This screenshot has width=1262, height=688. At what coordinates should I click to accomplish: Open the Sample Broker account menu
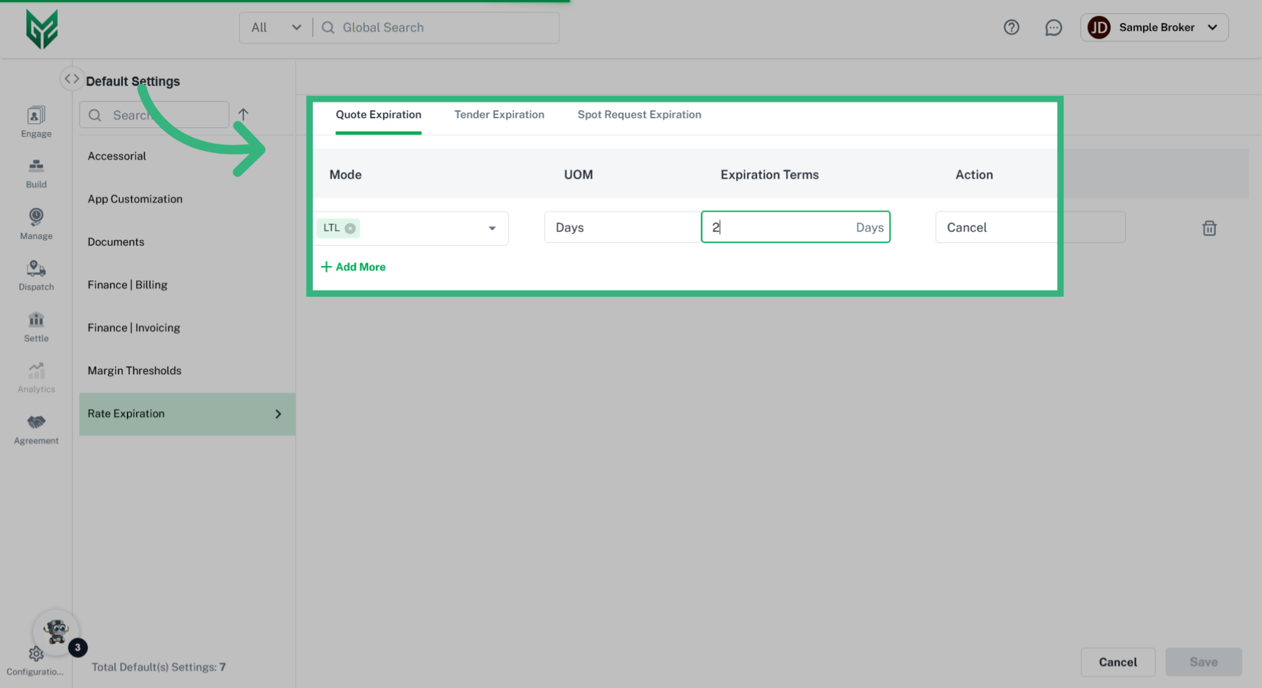[x=1155, y=27]
